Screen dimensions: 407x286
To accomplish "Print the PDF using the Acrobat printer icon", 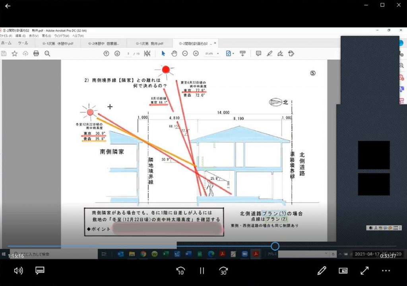I will pyautogui.click(x=36, y=54).
